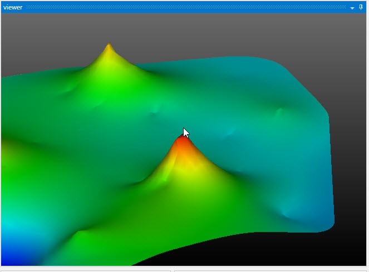Click the small bump between the two peaks

tap(155, 109)
